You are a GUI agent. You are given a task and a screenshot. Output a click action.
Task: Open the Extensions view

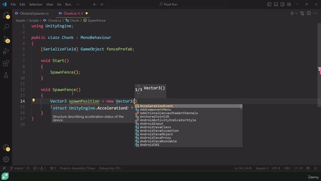(x=6, y=63)
